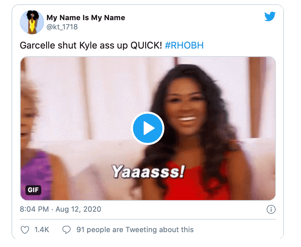
Task: Click the profile avatar picture
Action: coord(32,22)
